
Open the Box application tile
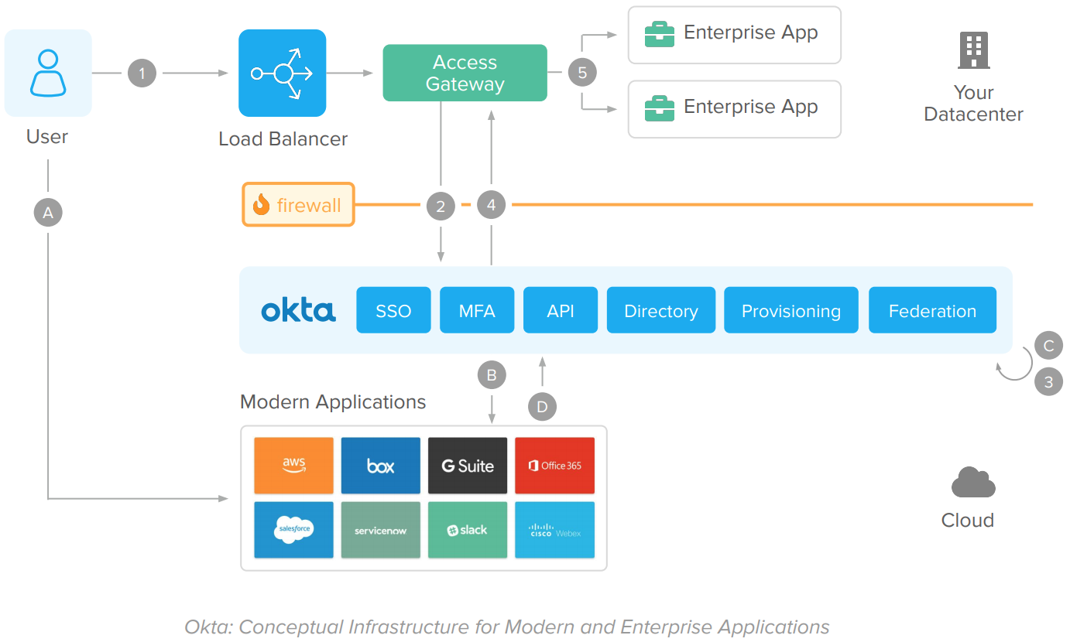click(380, 466)
